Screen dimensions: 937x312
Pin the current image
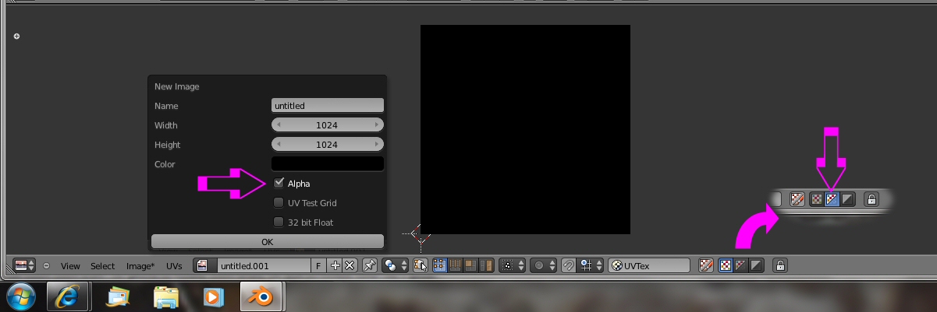pyautogui.click(x=370, y=265)
